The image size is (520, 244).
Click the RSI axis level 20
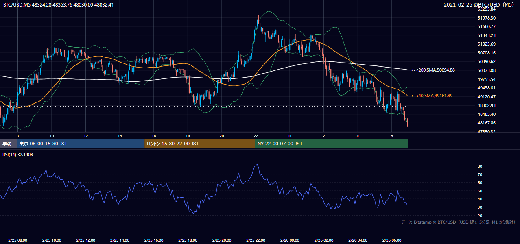pyautogui.click(x=480, y=216)
